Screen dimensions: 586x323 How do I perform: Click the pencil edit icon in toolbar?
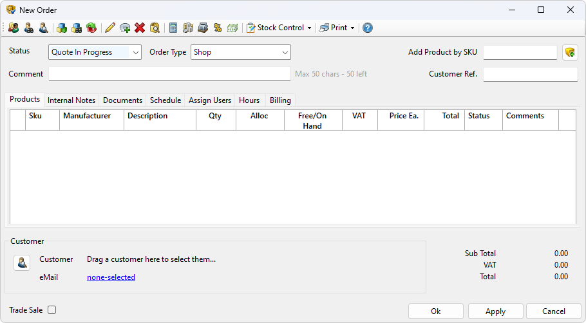pyautogui.click(x=109, y=28)
